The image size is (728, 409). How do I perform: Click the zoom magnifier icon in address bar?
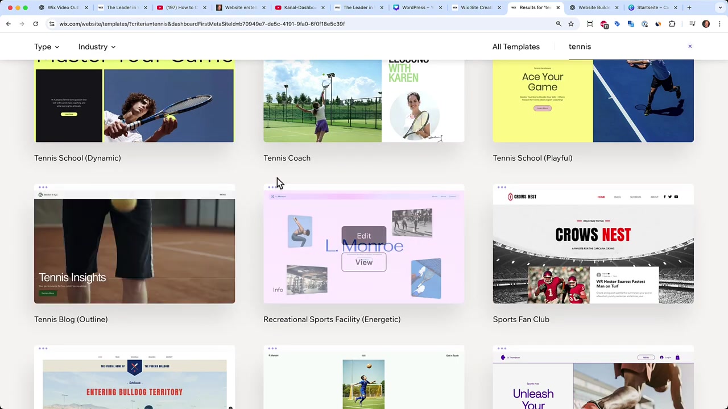click(559, 24)
